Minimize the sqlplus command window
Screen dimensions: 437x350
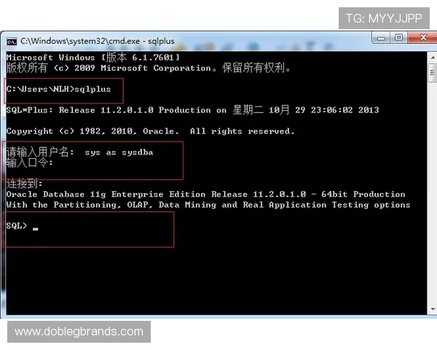382,38
